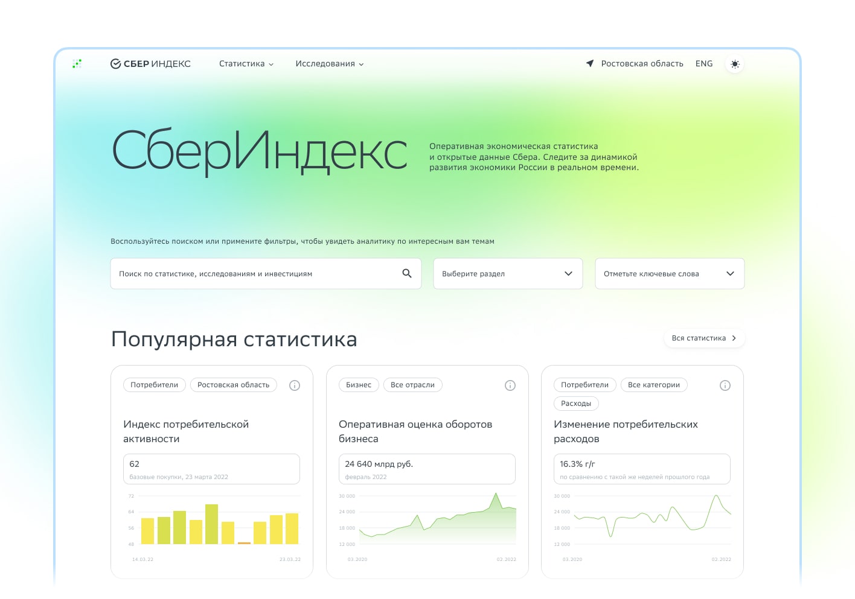This screenshot has height=599, width=855.
Task: Select the Потребители tag in first card
Action: (155, 385)
